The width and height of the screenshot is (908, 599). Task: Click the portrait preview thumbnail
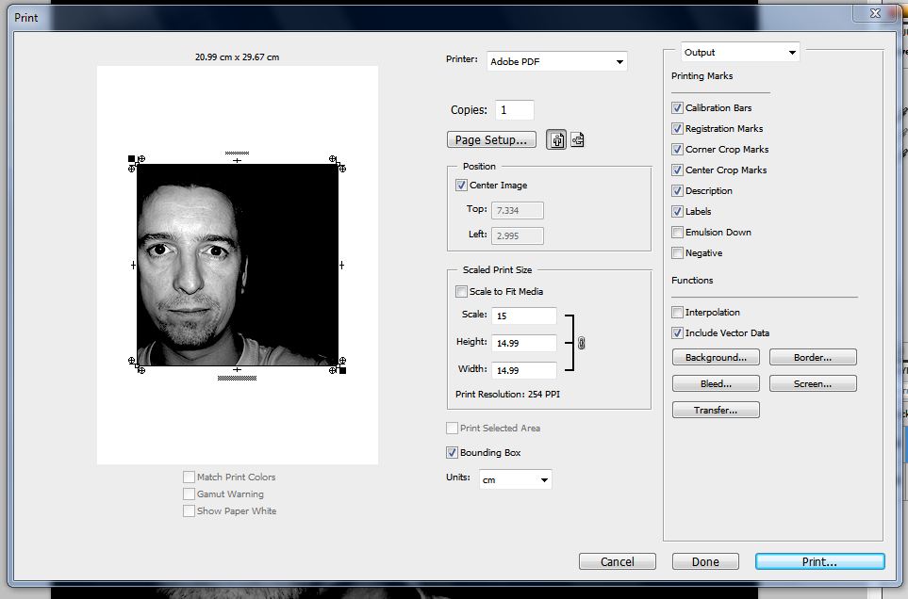point(237,265)
